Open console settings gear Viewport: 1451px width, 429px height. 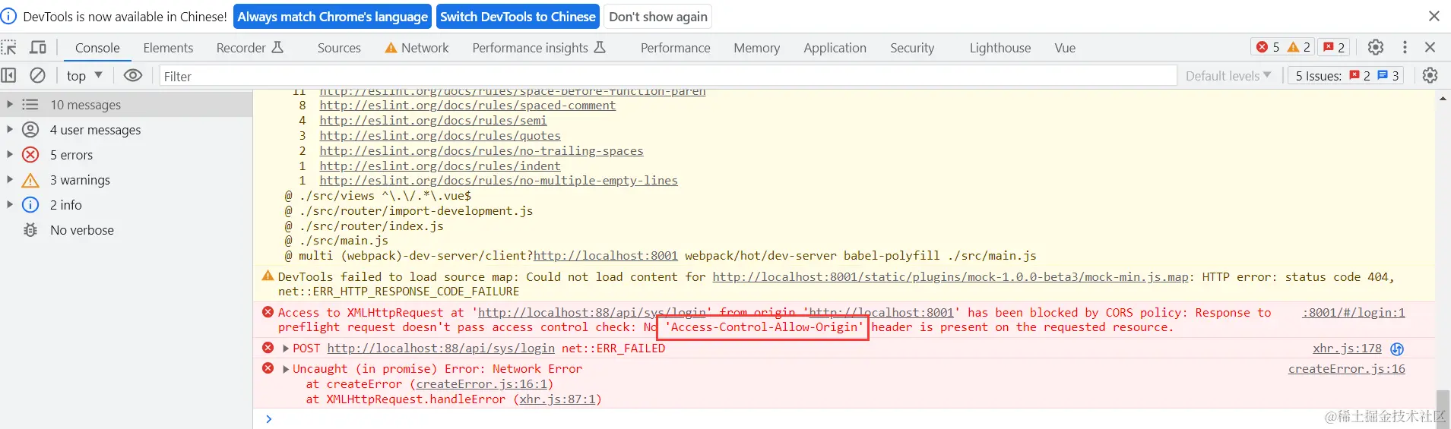tap(1430, 75)
